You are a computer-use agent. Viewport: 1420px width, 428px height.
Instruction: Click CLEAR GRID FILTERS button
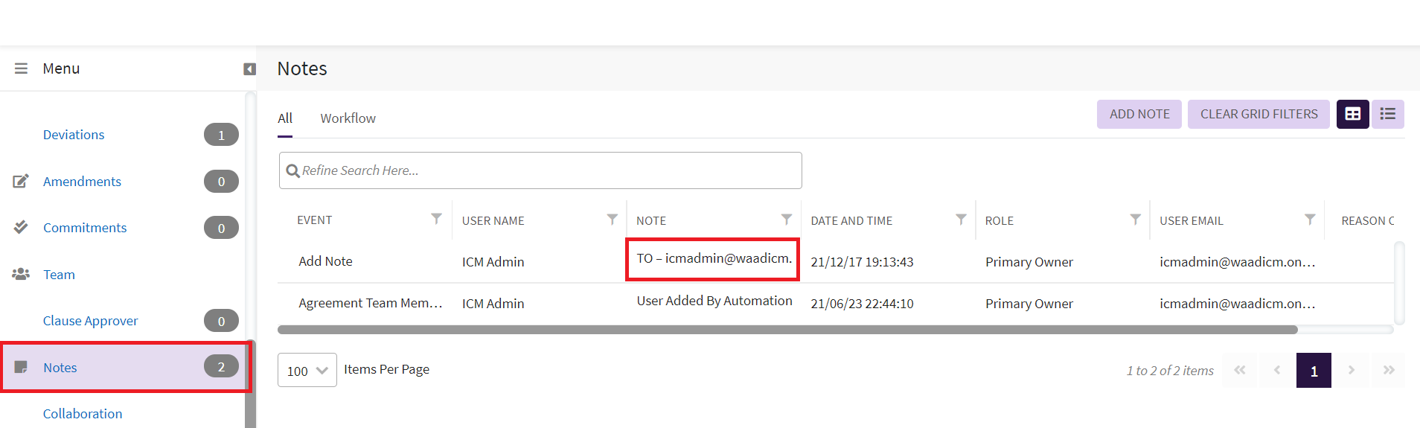tap(1258, 114)
